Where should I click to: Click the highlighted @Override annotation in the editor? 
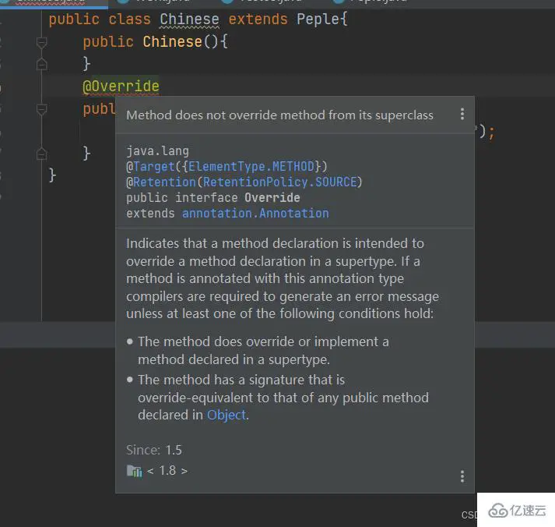(x=121, y=87)
